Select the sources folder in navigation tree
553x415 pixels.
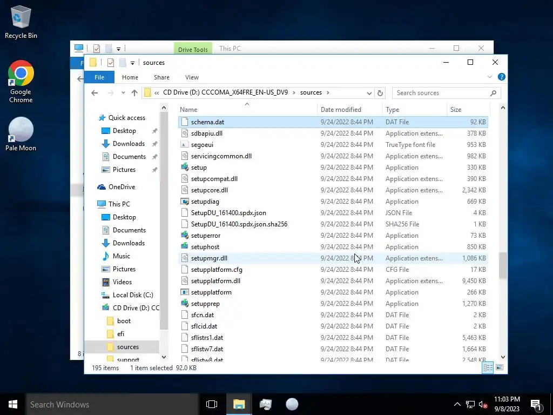click(x=127, y=347)
